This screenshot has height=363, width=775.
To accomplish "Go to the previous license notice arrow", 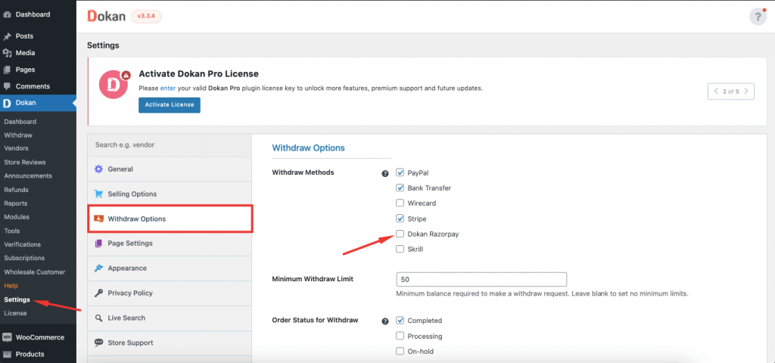I will tap(716, 92).
